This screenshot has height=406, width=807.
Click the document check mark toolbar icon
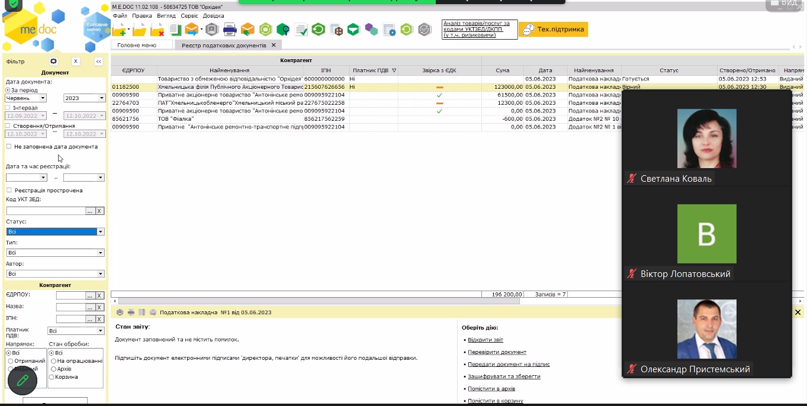tap(301, 29)
